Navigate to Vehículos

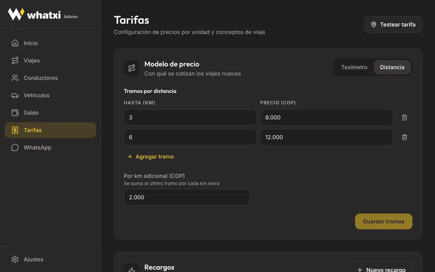[50, 95]
